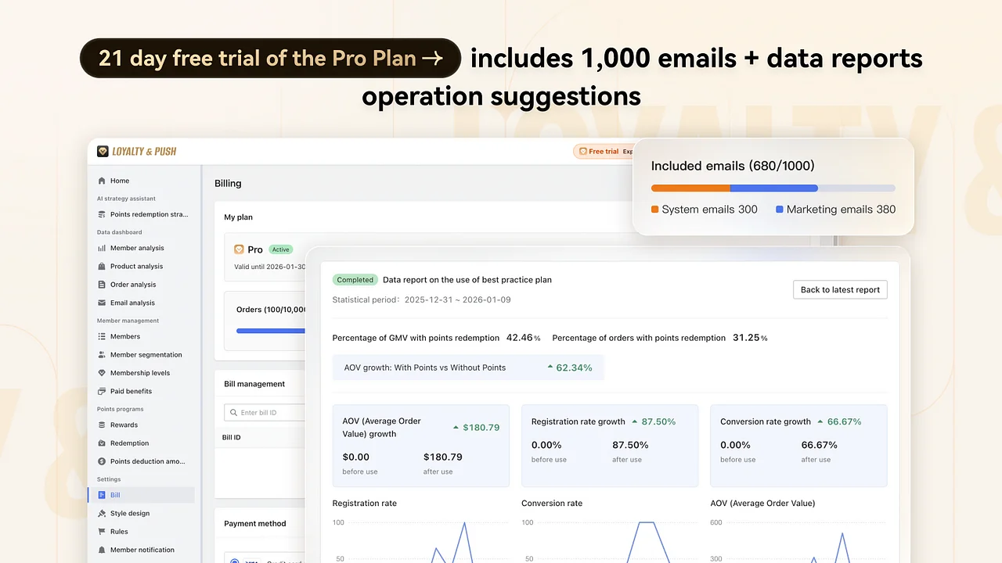Select Paid benefits in the sidebar
This screenshot has height=563, width=1002.
(x=131, y=391)
